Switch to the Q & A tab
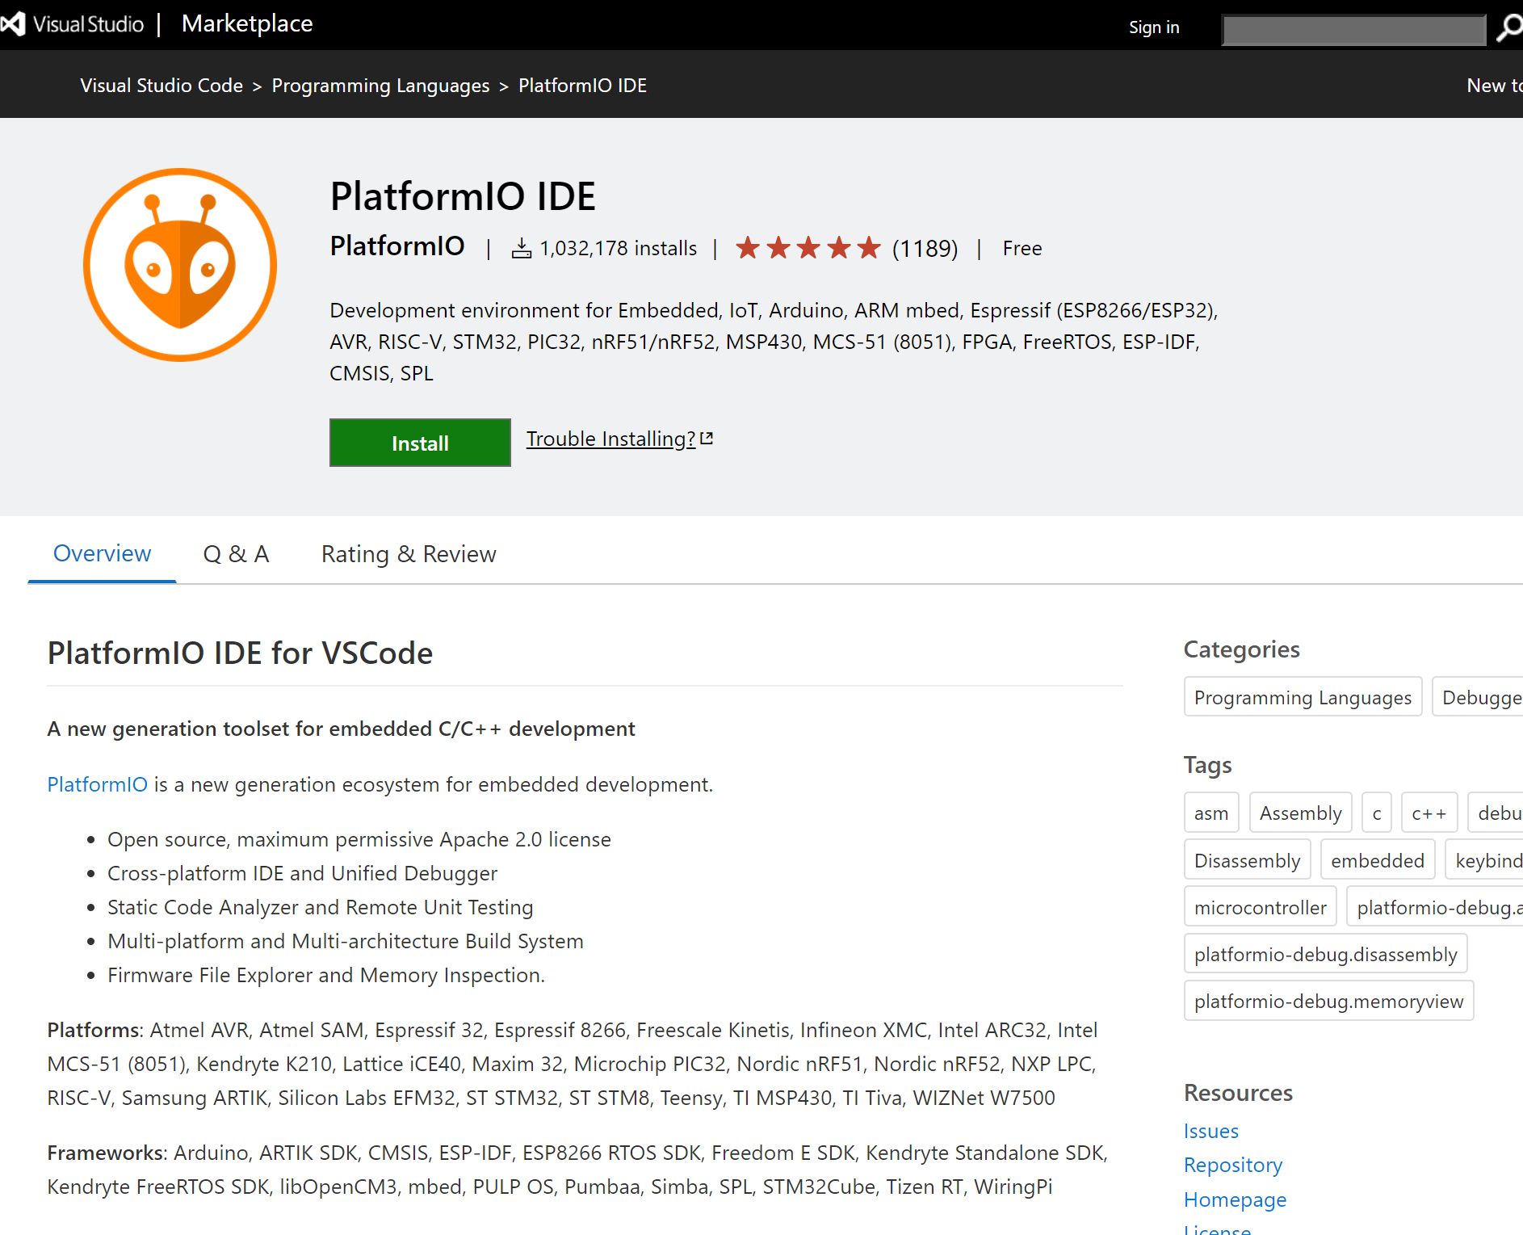Image resolution: width=1523 pixels, height=1235 pixels. click(236, 553)
